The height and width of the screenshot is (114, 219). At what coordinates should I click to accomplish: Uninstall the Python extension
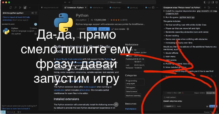[x=103, y=29]
